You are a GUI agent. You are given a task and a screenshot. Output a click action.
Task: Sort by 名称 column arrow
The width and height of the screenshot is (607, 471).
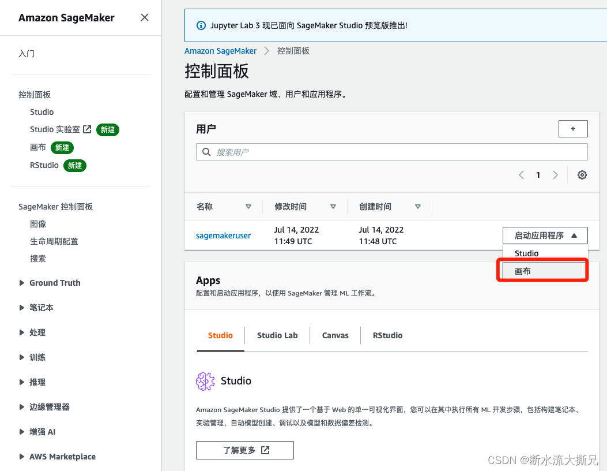click(x=248, y=207)
